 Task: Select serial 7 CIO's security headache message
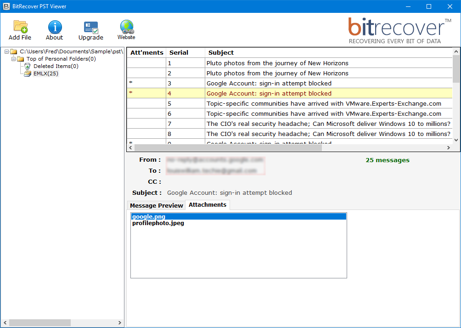click(x=290, y=124)
